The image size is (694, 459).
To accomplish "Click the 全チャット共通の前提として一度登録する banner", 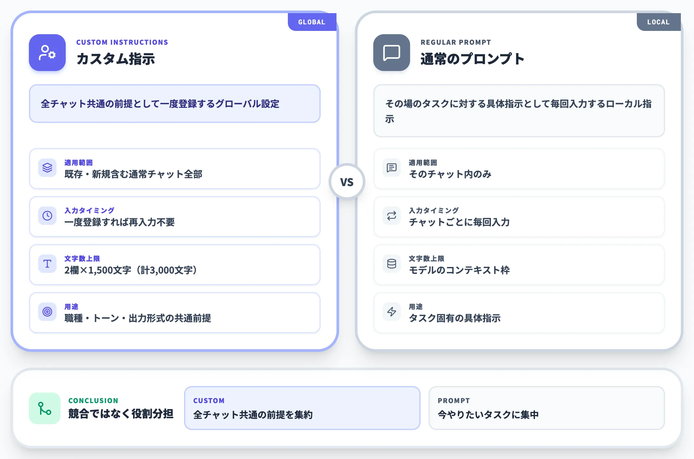I will (175, 104).
